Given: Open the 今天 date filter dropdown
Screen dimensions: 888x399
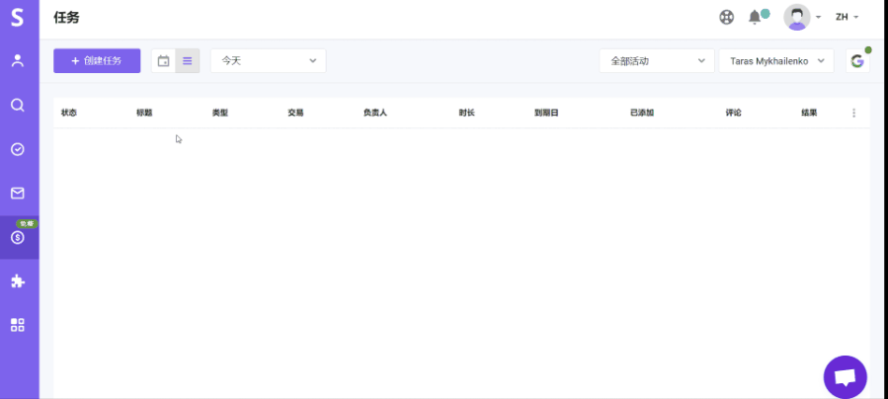Looking at the screenshot, I should [268, 60].
